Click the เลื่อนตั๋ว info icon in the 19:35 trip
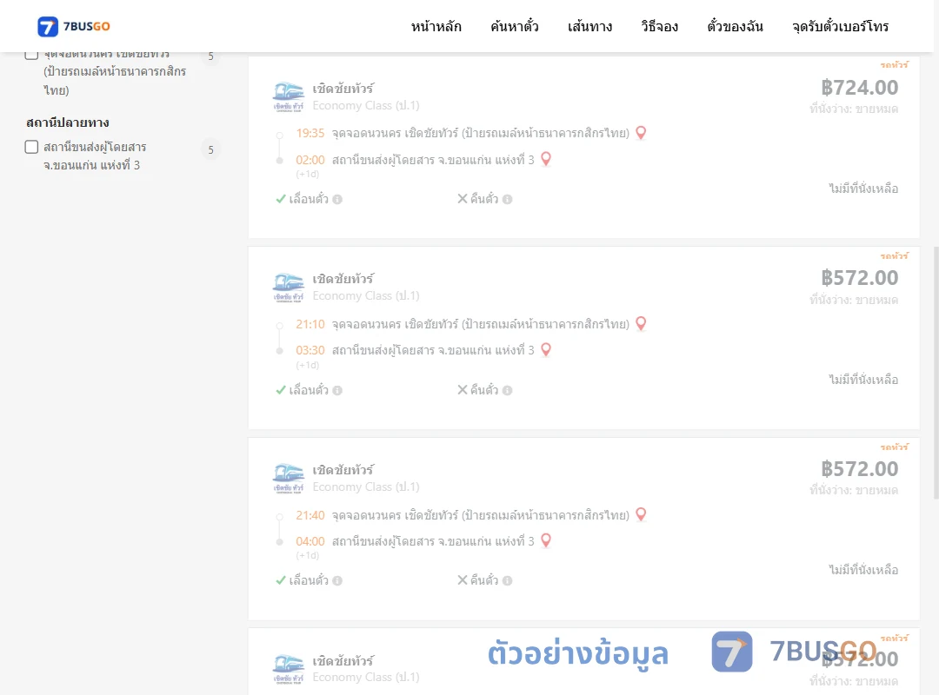The height and width of the screenshot is (695, 939). click(x=337, y=199)
